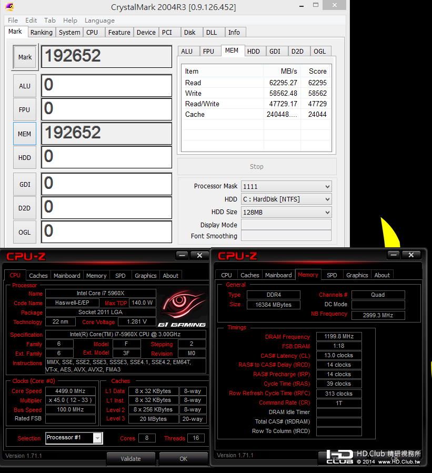Open Memory tab in left CPU-Z window
The width and height of the screenshot is (432, 473).
pyautogui.click(x=96, y=275)
